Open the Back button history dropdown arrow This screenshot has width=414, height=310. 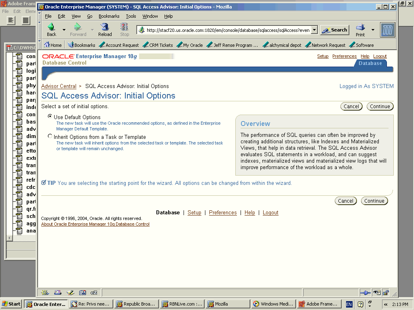pyautogui.click(x=64, y=30)
